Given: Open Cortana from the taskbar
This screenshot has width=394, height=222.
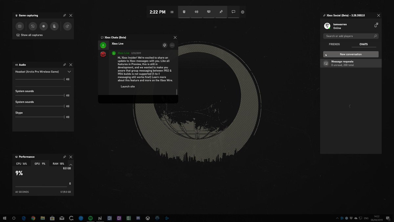Looking at the screenshot, I should click(x=14, y=218).
